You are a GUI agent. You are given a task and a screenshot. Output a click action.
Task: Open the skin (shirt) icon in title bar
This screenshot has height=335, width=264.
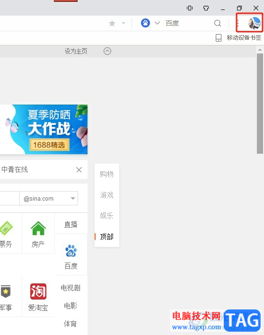click(x=206, y=8)
